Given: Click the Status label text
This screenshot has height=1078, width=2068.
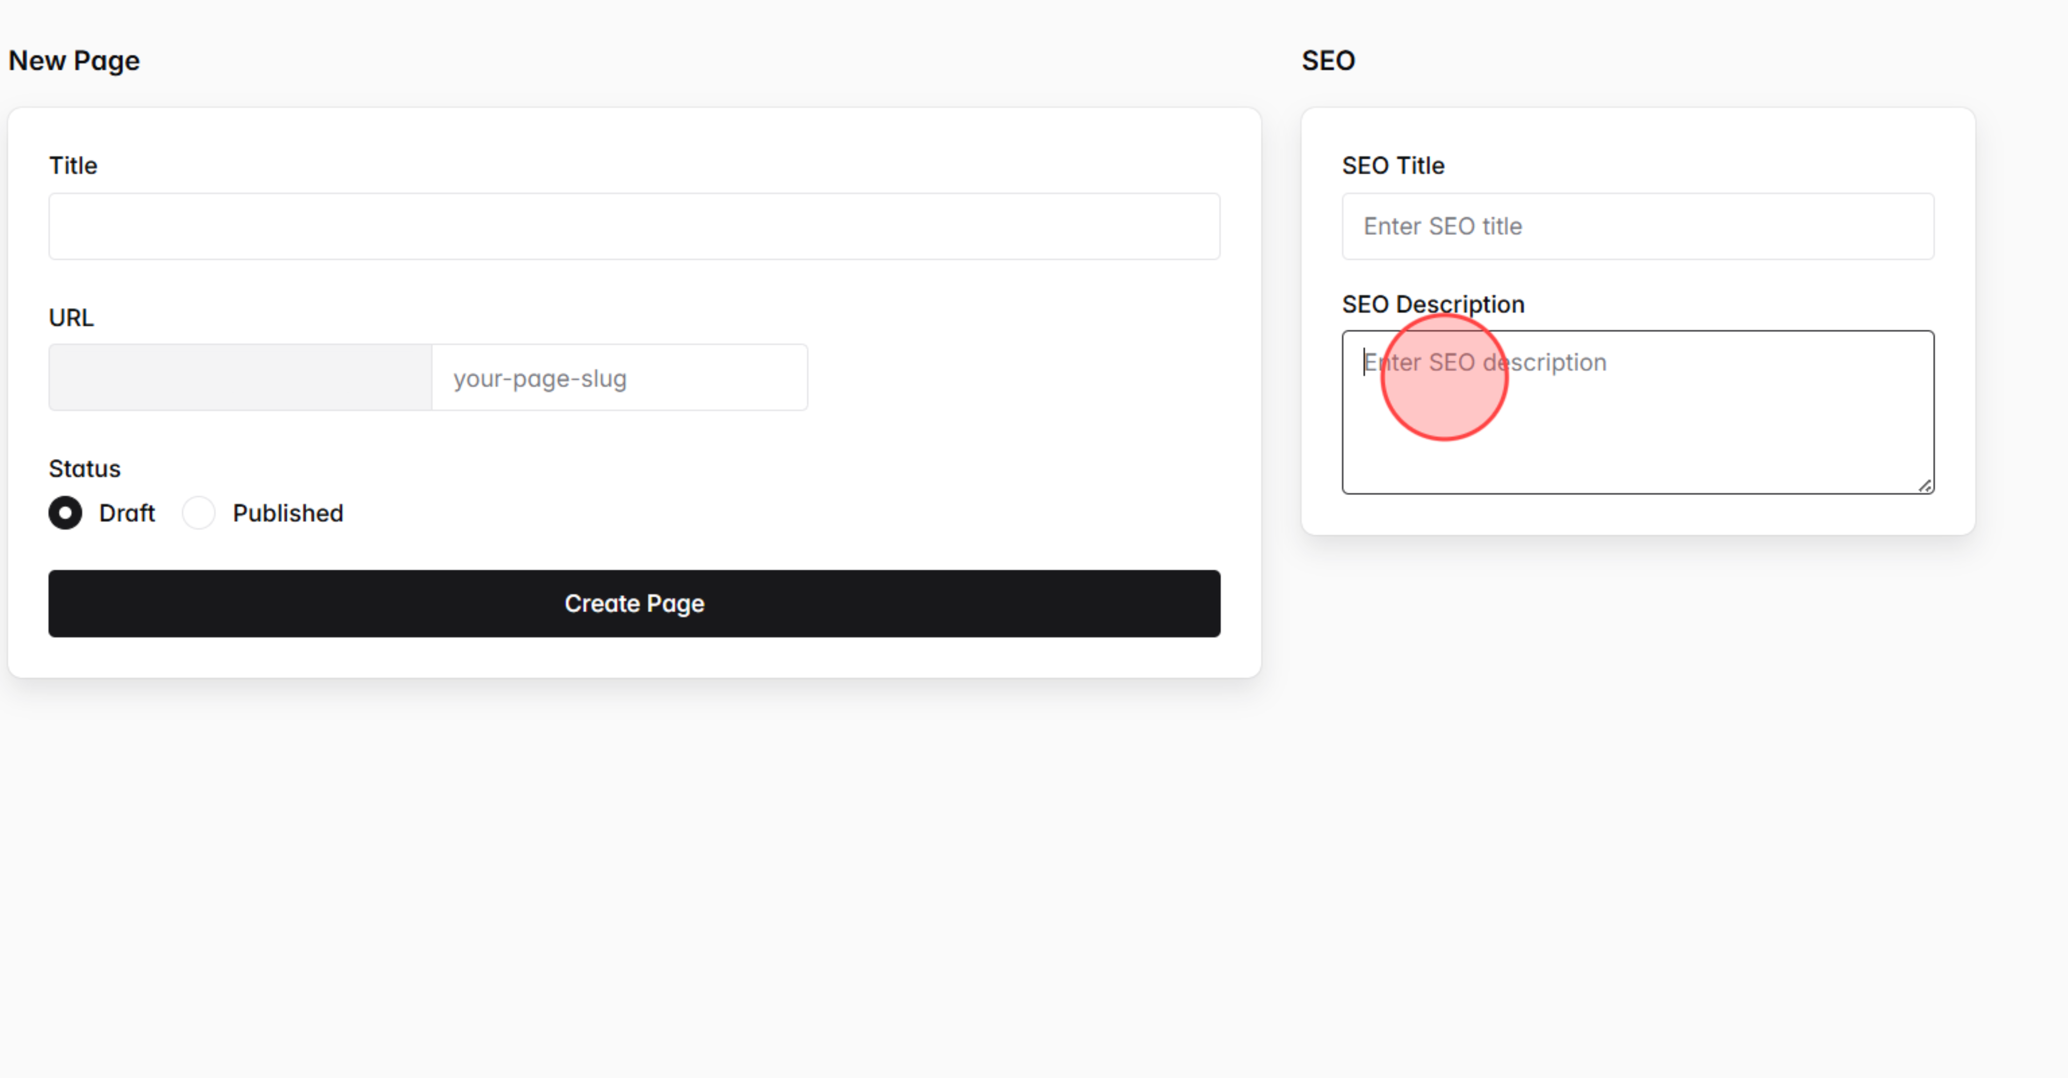Looking at the screenshot, I should pyautogui.click(x=84, y=468).
